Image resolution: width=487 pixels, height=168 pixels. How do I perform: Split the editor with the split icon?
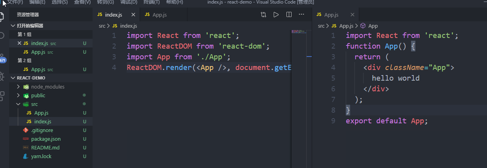point(289,15)
